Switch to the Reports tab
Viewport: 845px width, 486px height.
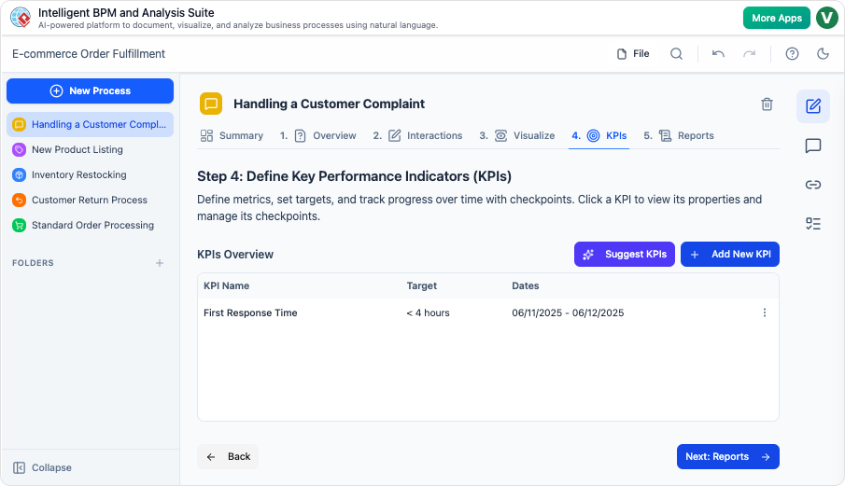pos(679,135)
